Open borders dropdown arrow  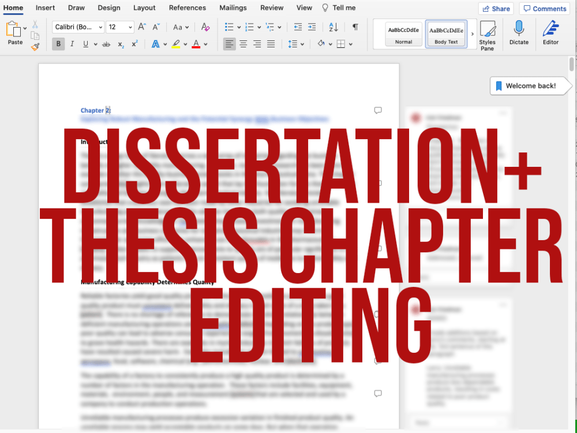[351, 44]
